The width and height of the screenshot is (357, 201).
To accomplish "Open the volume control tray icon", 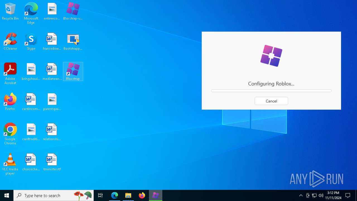I will [321, 195].
